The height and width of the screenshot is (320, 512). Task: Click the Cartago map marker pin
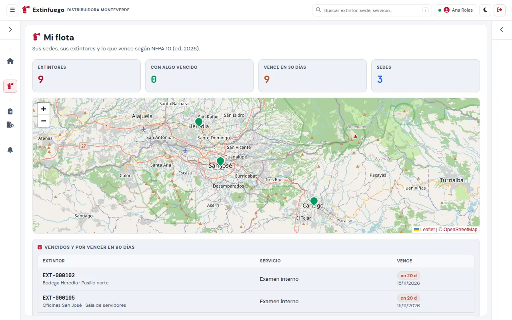314,202
